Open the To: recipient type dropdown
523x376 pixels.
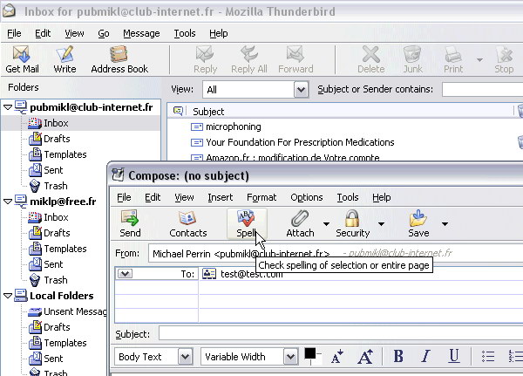point(125,274)
